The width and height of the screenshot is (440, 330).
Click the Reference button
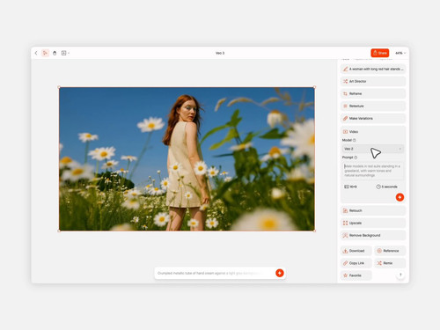(390, 251)
